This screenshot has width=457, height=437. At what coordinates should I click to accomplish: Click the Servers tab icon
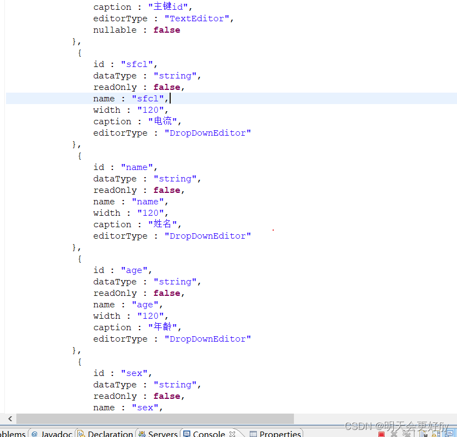click(x=142, y=434)
